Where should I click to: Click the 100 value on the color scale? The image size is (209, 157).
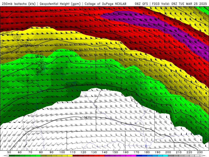(x=62, y=152)
